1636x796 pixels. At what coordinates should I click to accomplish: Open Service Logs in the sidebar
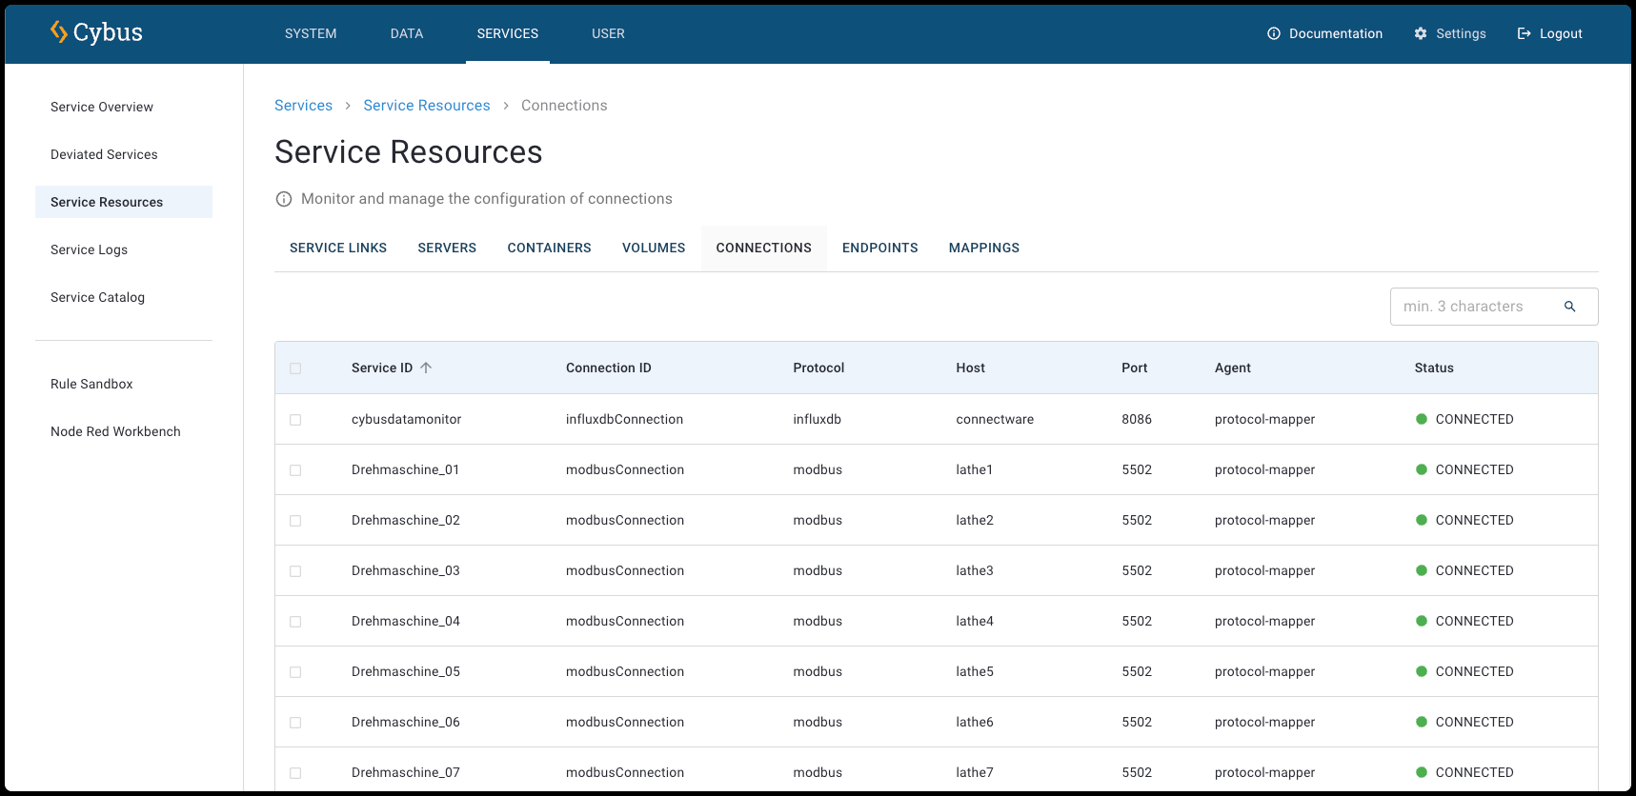point(89,249)
